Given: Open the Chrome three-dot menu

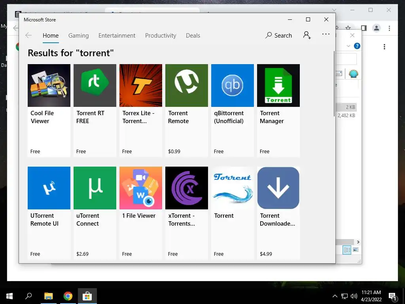Looking at the screenshot, I should 389,28.
